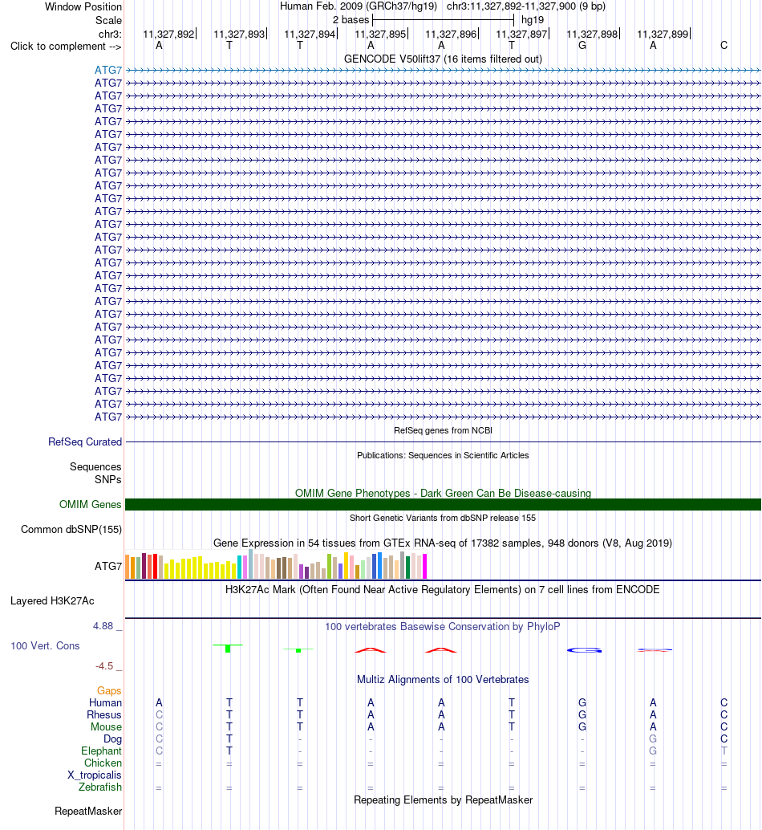The width and height of the screenshot is (762, 830).
Task: Click position number 11,327,892 on the ruler
Action: 168,34
